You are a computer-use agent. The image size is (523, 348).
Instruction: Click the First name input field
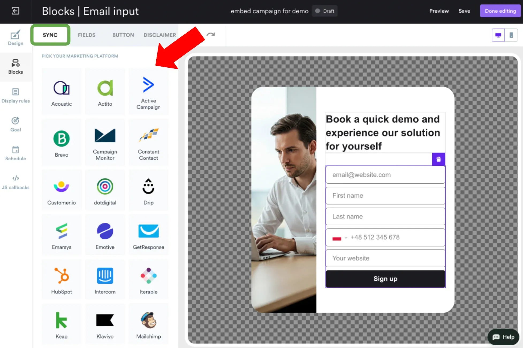385,196
